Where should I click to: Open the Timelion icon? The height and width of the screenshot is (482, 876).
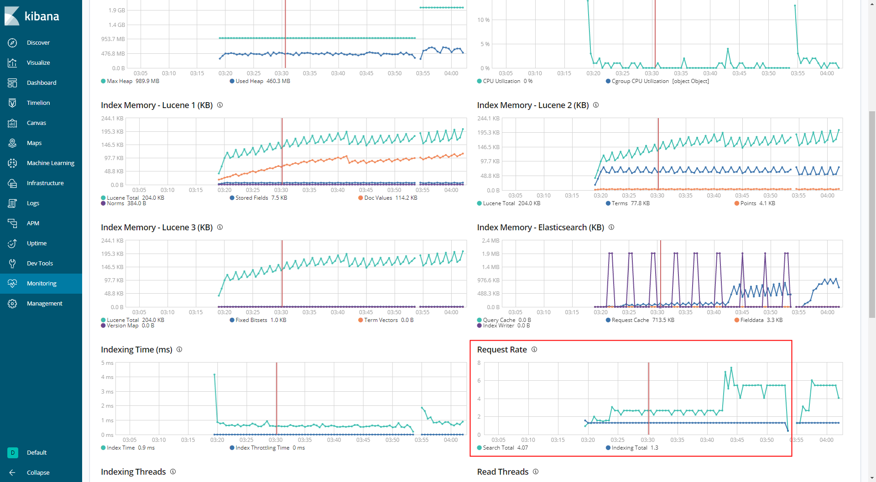[12, 103]
